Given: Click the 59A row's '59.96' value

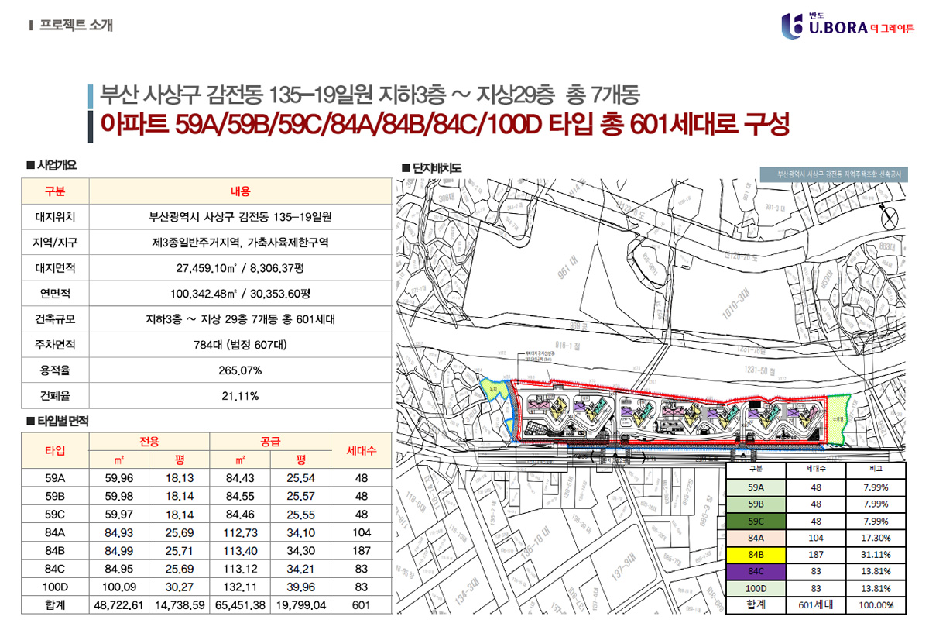Looking at the screenshot, I should pyautogui.click(x=119, y=479).
